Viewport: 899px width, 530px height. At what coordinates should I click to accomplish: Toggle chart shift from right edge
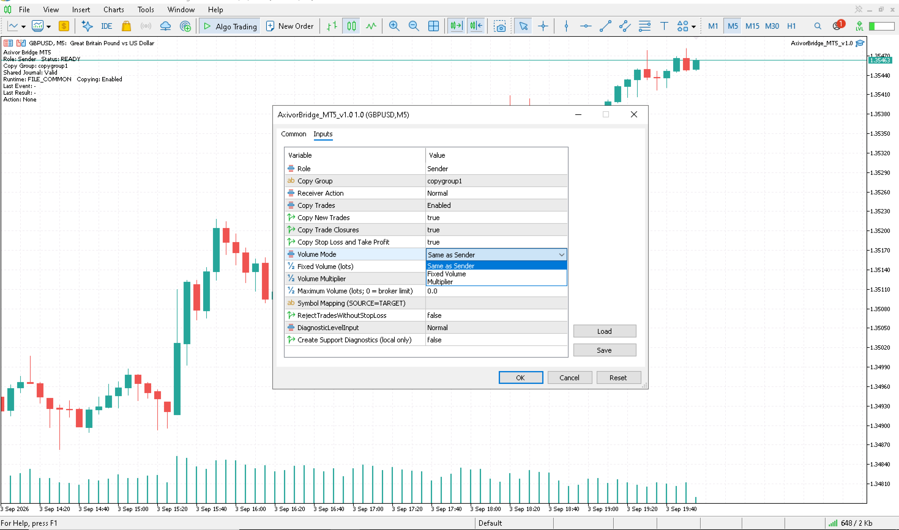[x=476, y=26]
